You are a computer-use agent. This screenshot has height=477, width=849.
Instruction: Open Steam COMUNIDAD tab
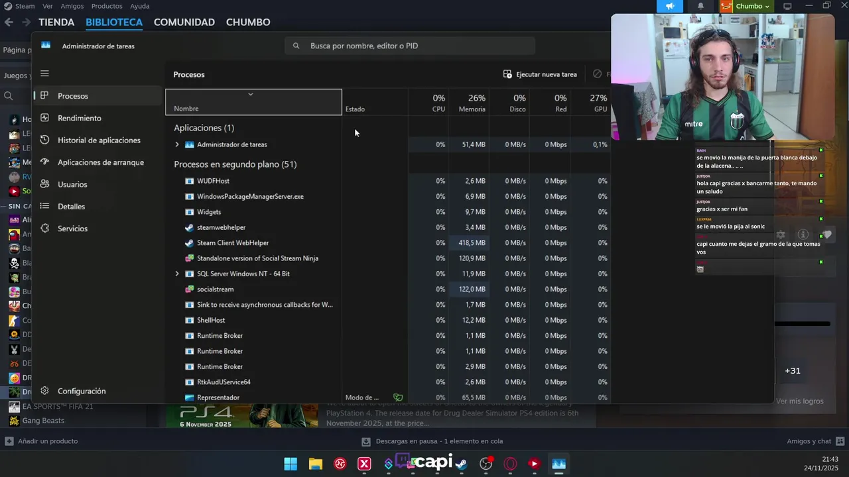184,22
